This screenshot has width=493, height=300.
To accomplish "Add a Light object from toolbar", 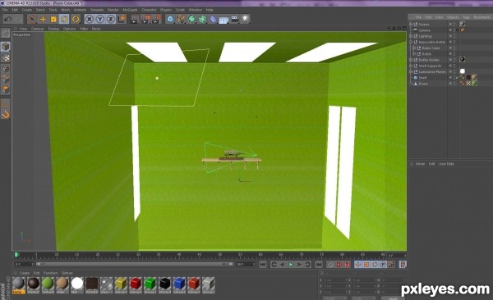I will coord(245,19).
